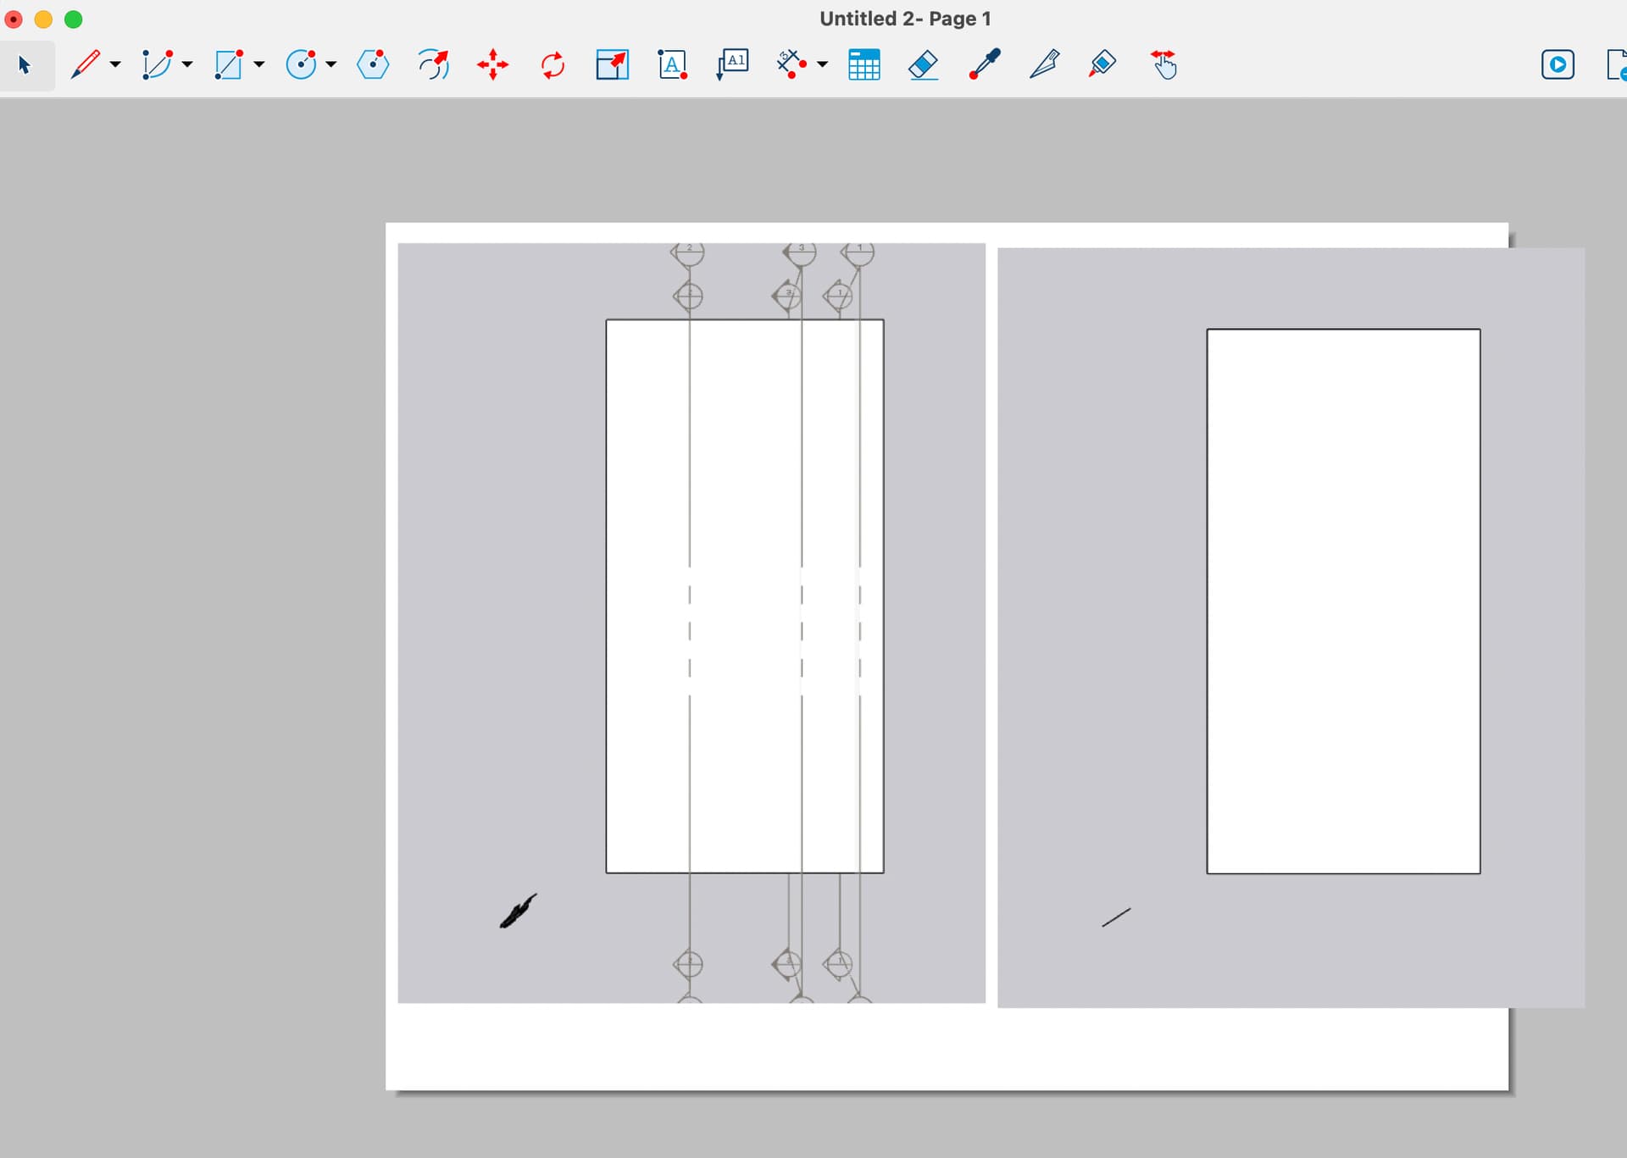Select the arrow Select tool
1627x1158 pixels.
(25, 65)
